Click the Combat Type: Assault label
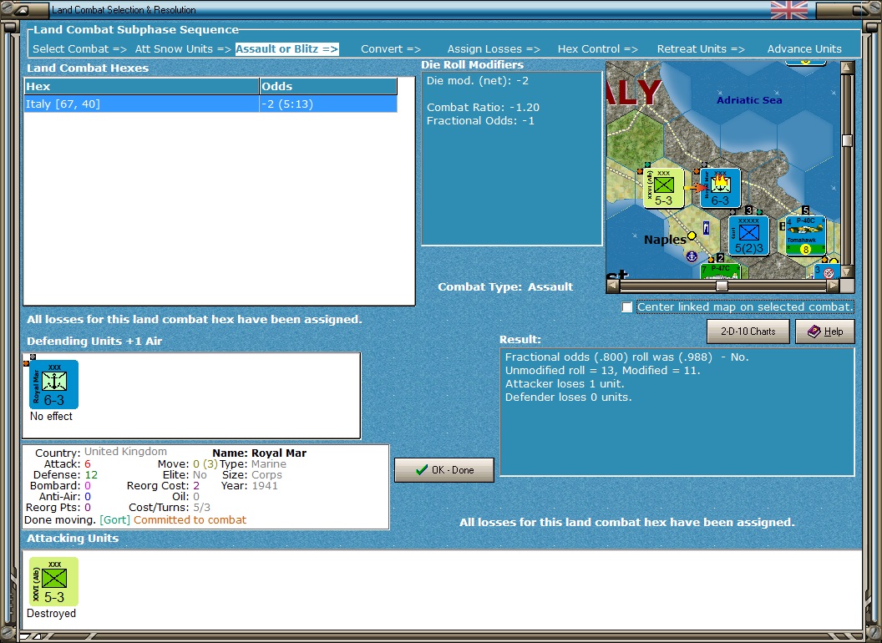The width and height of the screenshot is (882, 643). 505,287
